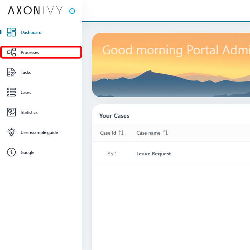This screenshot has height=250, width=250.
Task: Click the Case name column header
Action: pyautogui.click(x=148, y=133)
